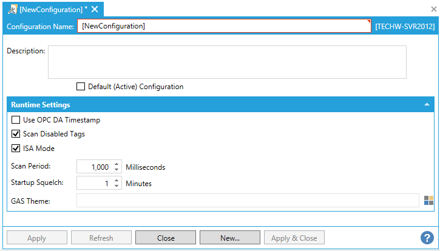440x251 pixels.
Task: Click the configuration tab icon
Action: [x=11, y=9]
